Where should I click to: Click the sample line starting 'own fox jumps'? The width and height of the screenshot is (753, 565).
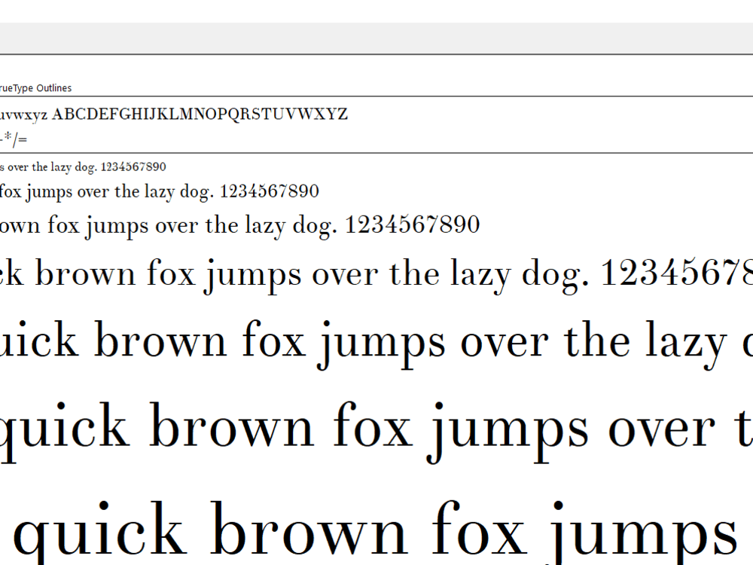(x=239, y=224)
